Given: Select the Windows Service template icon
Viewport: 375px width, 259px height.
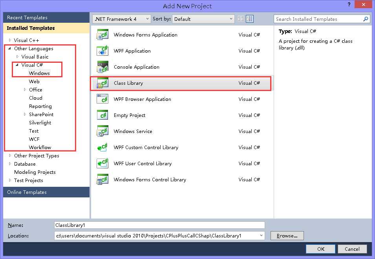Looking at the screenshot, I should 102,131.
